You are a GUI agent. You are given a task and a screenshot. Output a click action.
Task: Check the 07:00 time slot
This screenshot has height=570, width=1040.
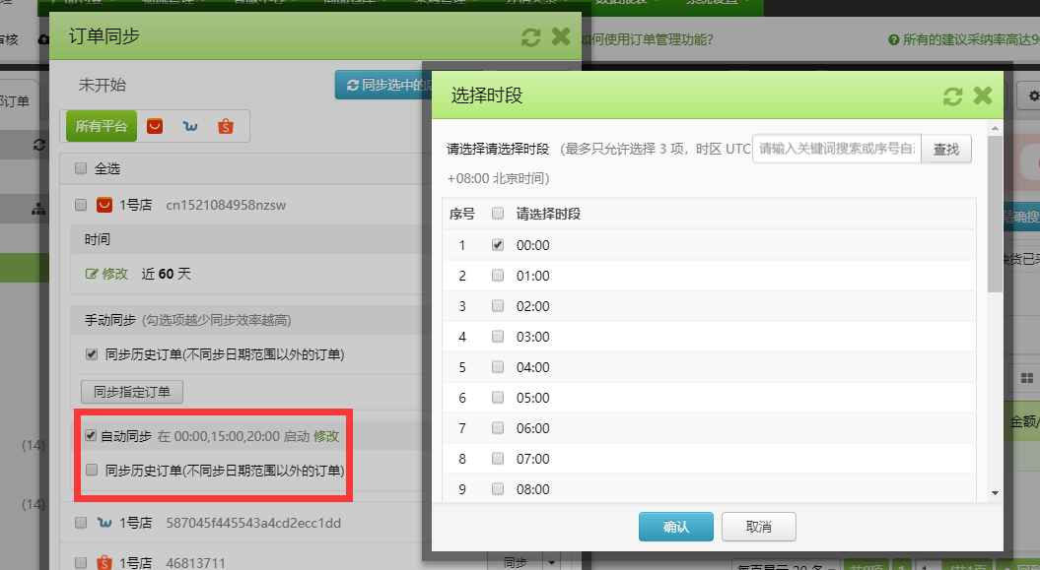point(498,458)
